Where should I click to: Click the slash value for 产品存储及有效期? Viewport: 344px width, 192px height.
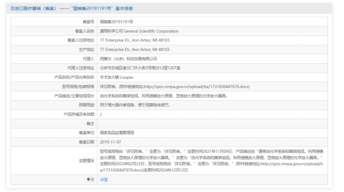(x=101, y=115)
